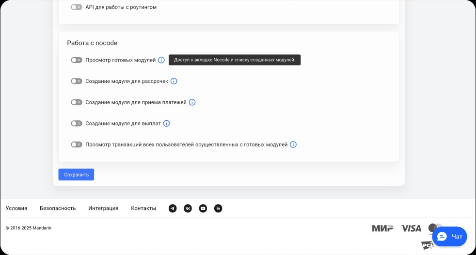Open the Безопасность footer link
476x255 pixels.
[x=58, y=208]
